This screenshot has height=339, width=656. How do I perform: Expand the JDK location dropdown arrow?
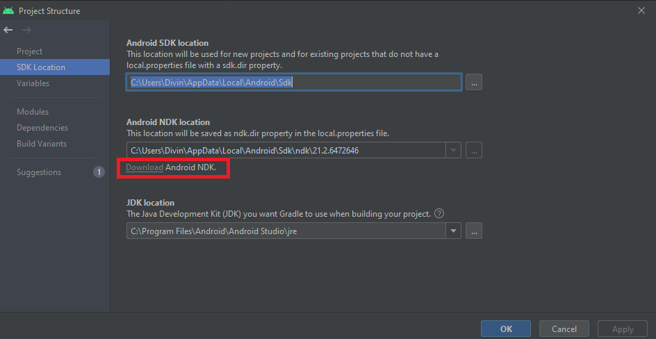[x=453, y=231]
